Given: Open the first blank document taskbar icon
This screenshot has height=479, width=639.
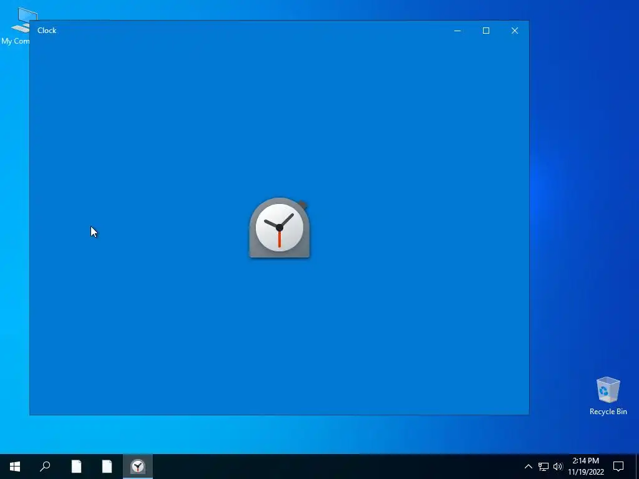Looking at the screenshot, I should [76, 467].
